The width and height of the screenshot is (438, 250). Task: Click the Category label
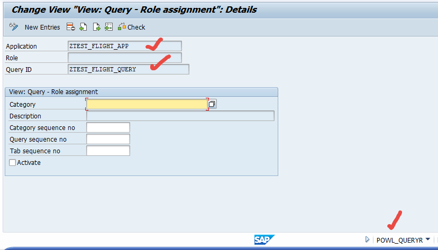22,104
